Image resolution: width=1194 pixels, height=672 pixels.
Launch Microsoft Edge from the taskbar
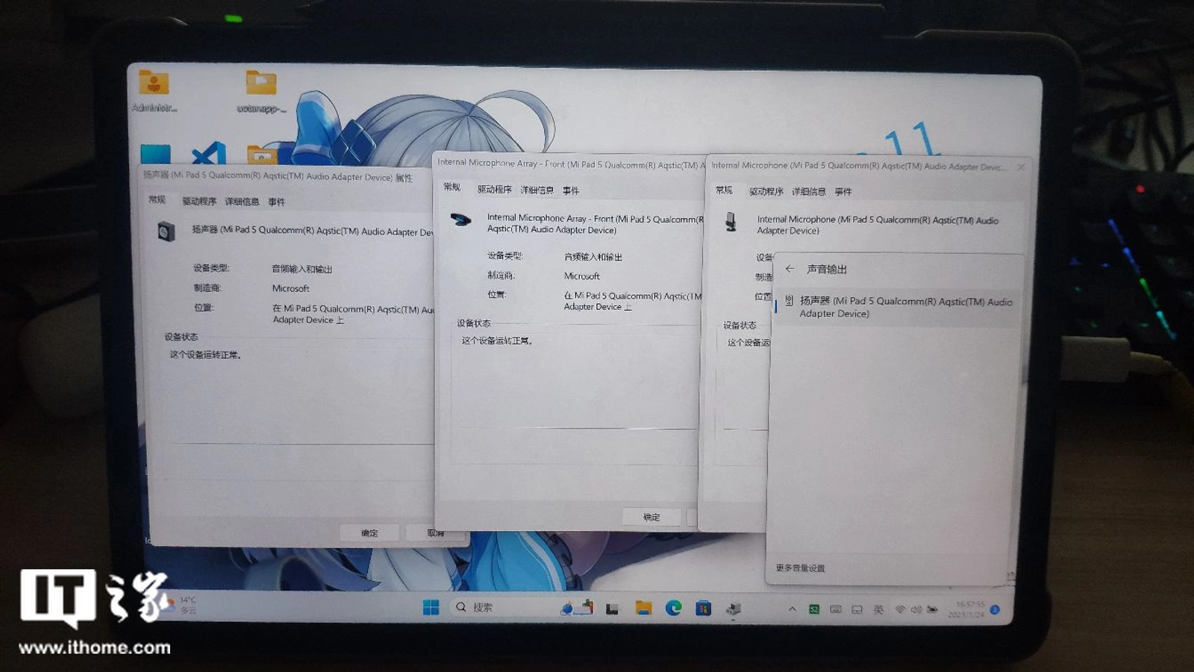pos(673,608)
